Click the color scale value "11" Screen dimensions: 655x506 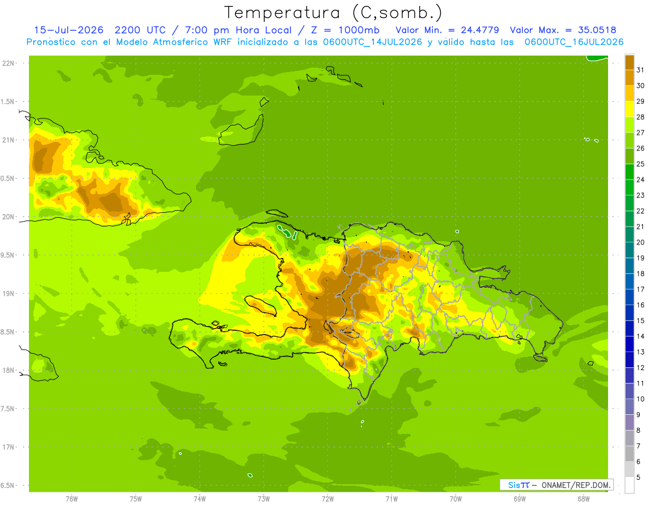(641, 383)
